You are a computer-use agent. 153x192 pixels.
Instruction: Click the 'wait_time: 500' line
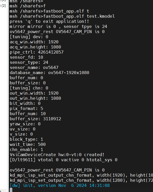(x=28, y=144)
